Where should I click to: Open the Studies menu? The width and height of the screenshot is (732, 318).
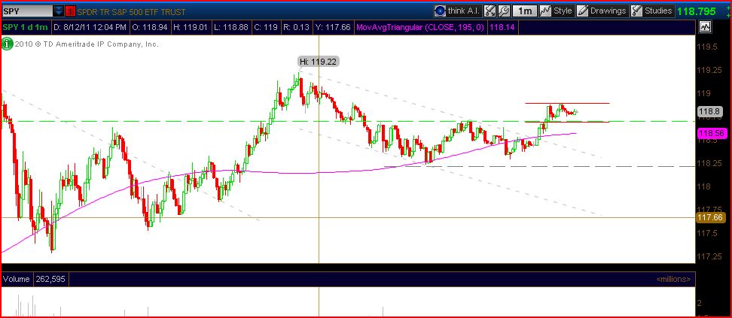652,11
